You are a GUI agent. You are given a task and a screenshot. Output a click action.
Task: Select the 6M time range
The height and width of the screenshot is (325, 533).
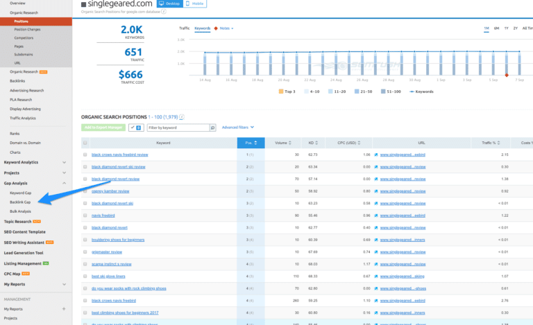click(497, 28)
